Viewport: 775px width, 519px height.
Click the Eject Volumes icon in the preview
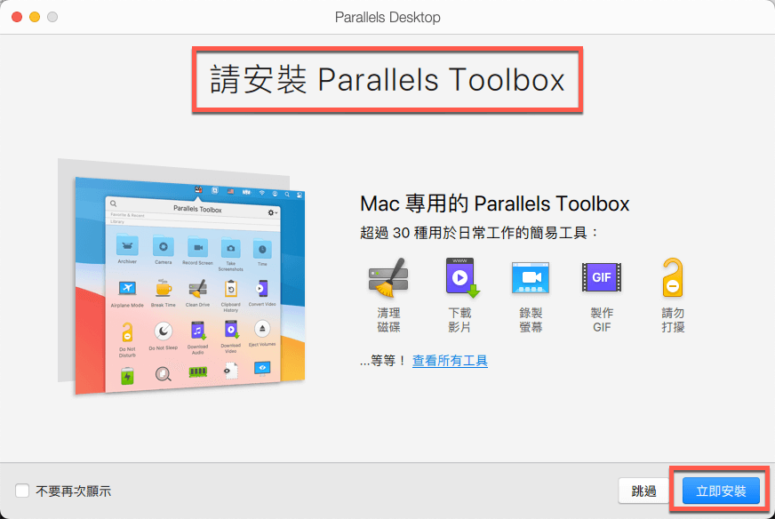[x=262, y=329]
